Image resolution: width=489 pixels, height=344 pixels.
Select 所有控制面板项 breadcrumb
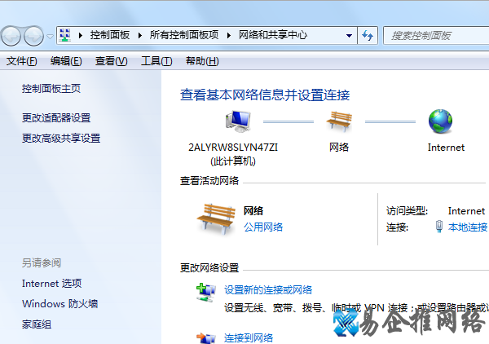184,35
